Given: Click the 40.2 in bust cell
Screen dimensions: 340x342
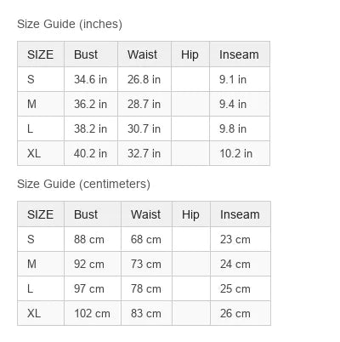Looking at the screenshot, I should (91, 153).
